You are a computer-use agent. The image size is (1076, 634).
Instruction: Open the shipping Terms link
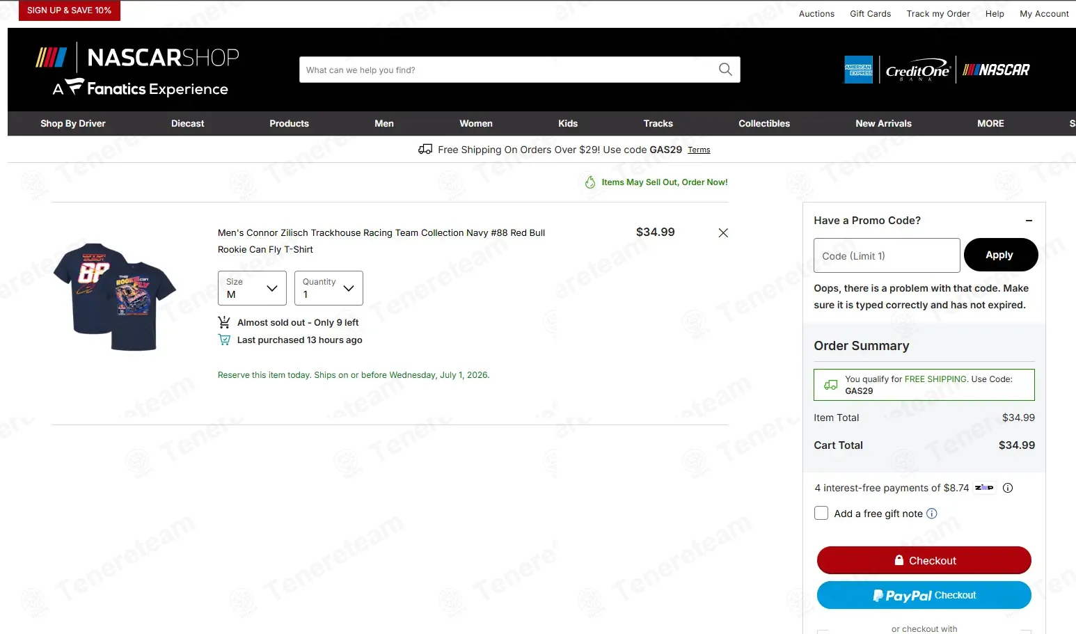pos(699,150)
